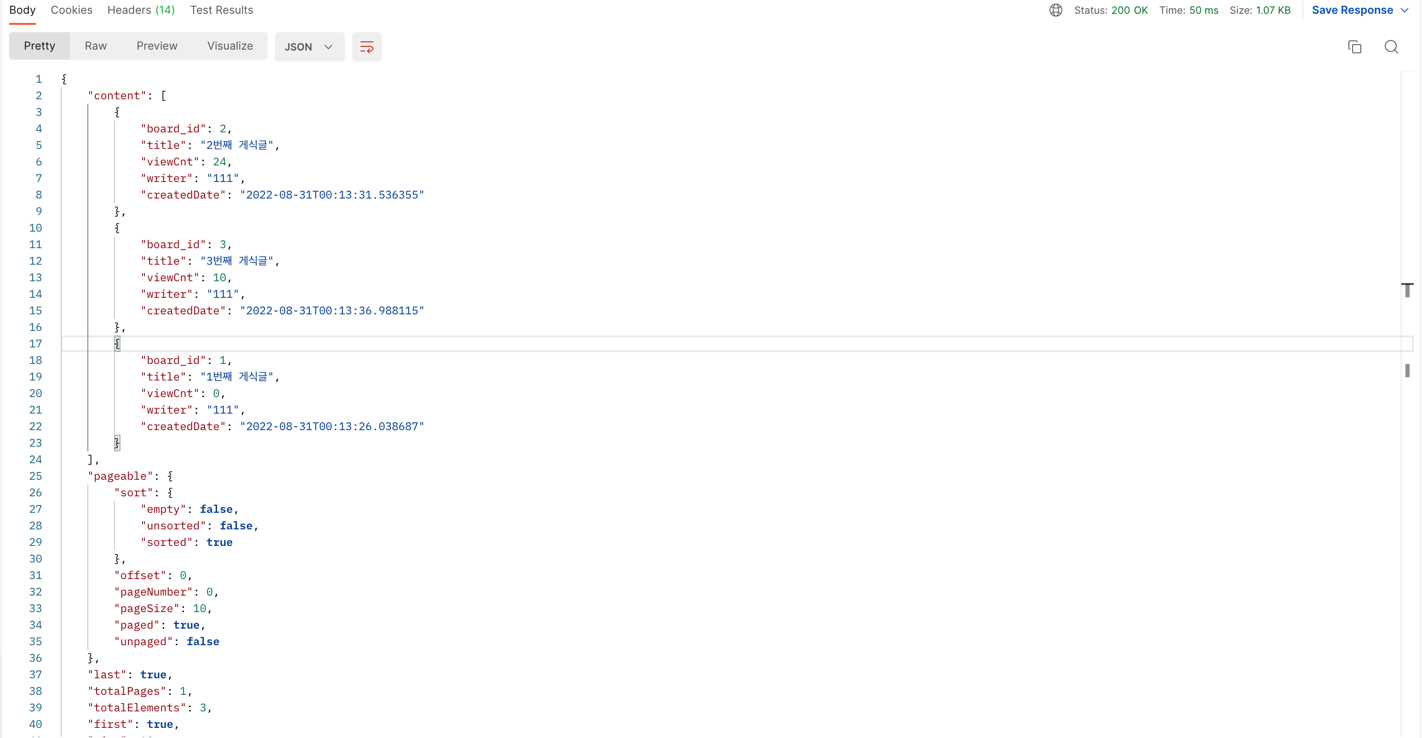
Task: Click Save Response link
Action: point(1352,10)
